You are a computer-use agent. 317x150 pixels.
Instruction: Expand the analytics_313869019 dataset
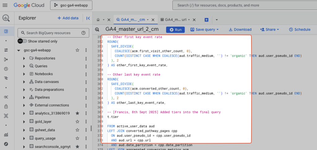[x=24, y=113]
